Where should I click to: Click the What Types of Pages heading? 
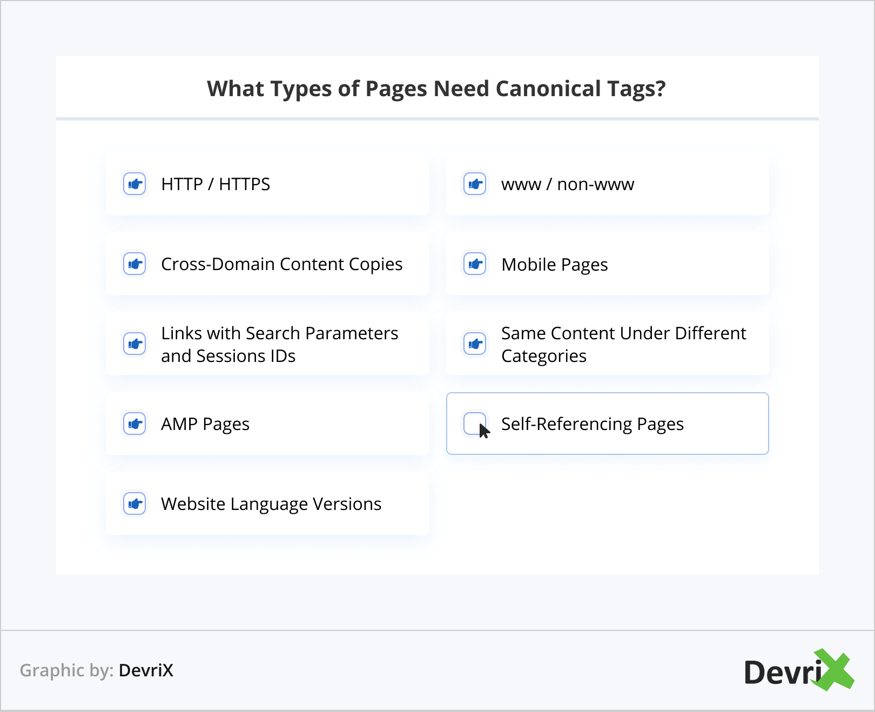coord(436,89)
